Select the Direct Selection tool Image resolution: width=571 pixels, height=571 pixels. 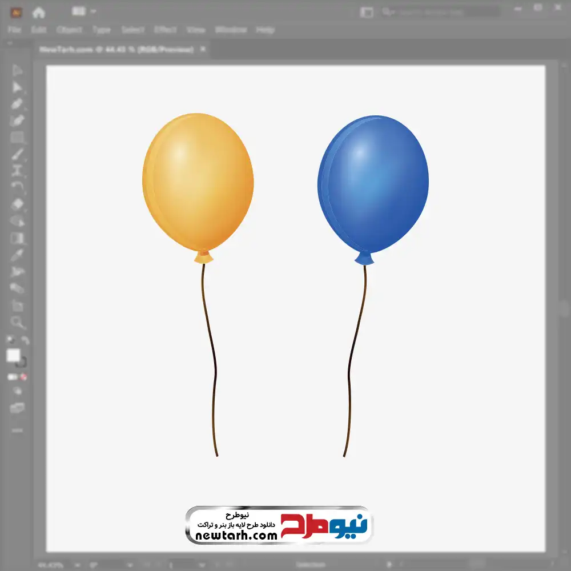click(17, 87)
